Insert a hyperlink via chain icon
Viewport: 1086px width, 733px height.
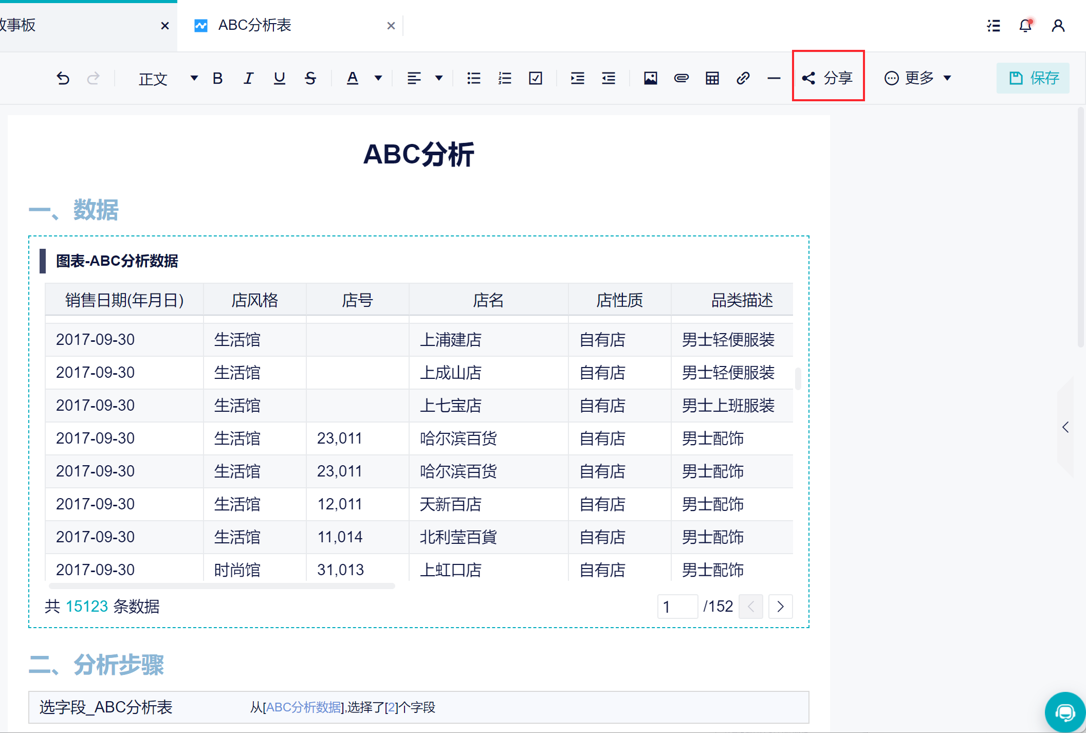click(x=743, y=78)
